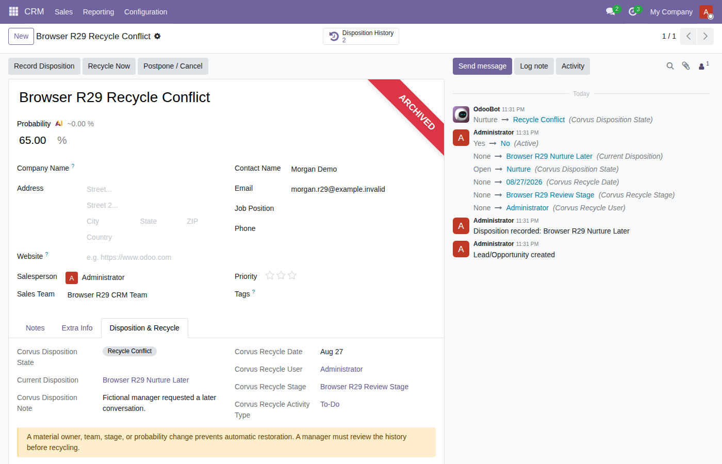Click the Website help question mark
This screenshot has width=722, height=464.
click(46, 254)
